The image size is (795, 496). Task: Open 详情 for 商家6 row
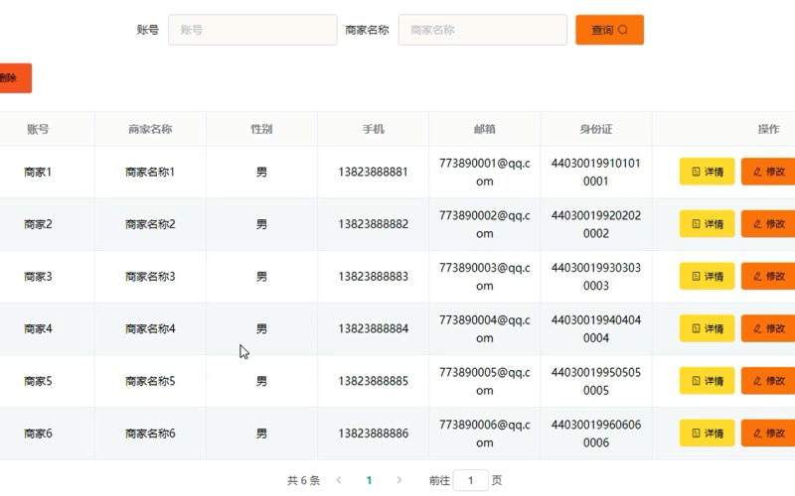[707, 434]
